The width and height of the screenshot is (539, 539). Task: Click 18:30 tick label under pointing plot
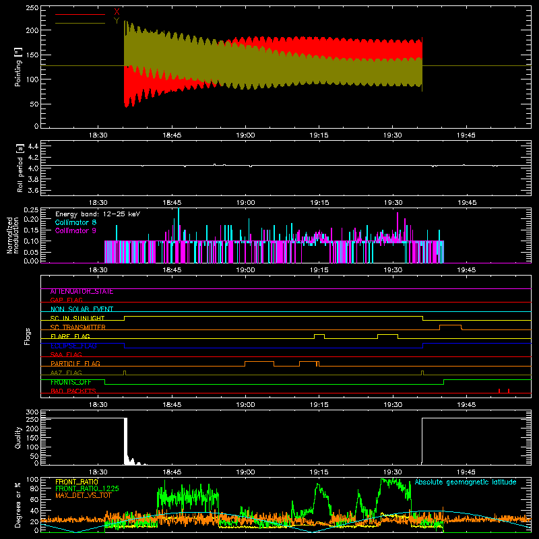click(98, 135)
